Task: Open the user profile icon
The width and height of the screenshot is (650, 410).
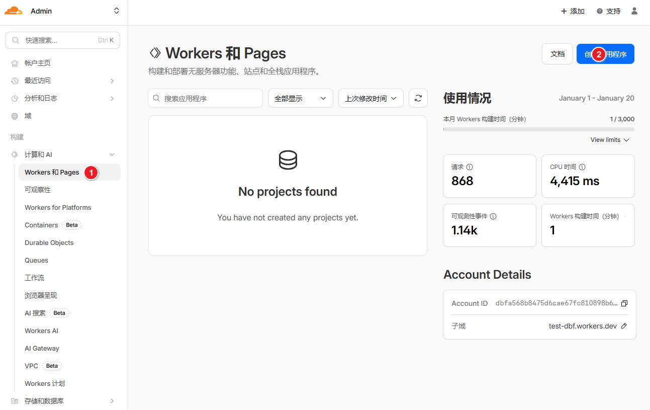Action: [x=634, y=11]
